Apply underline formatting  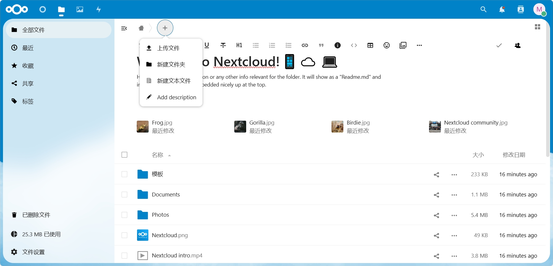point(207,45)
